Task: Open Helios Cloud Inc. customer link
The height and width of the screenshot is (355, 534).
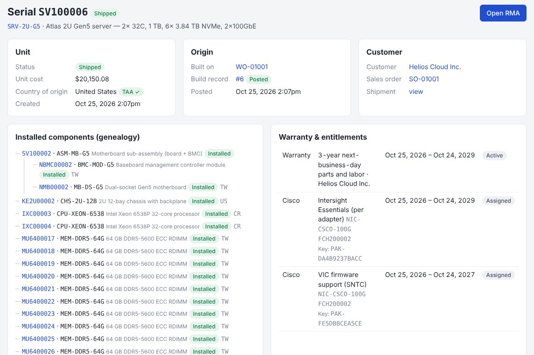Action: [435, 67]
